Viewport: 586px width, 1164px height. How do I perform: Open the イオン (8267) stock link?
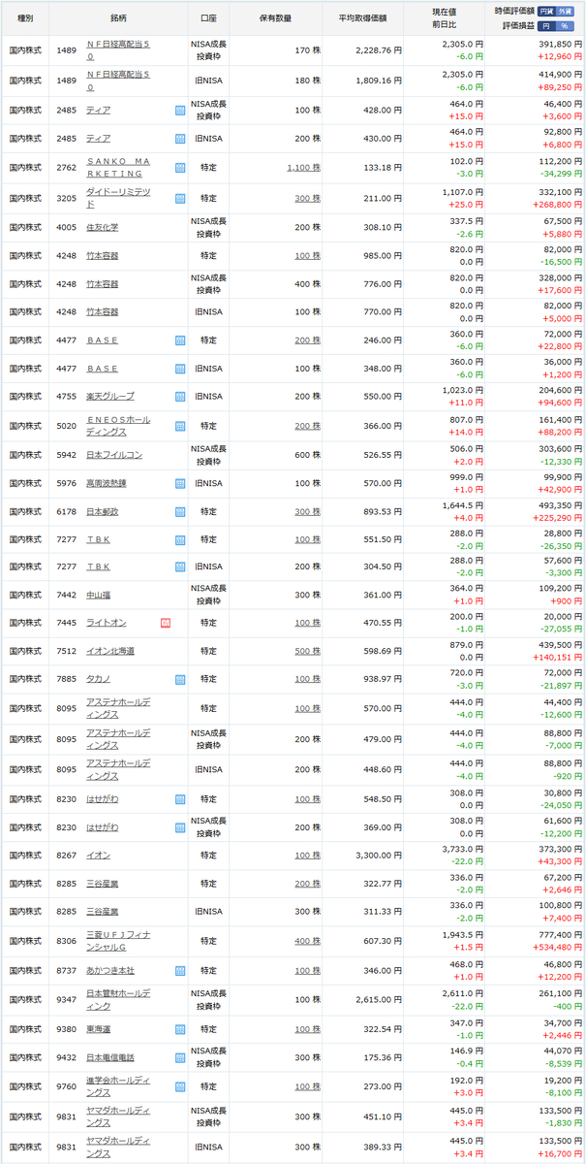pyautogui.click(x=98, y=856)
